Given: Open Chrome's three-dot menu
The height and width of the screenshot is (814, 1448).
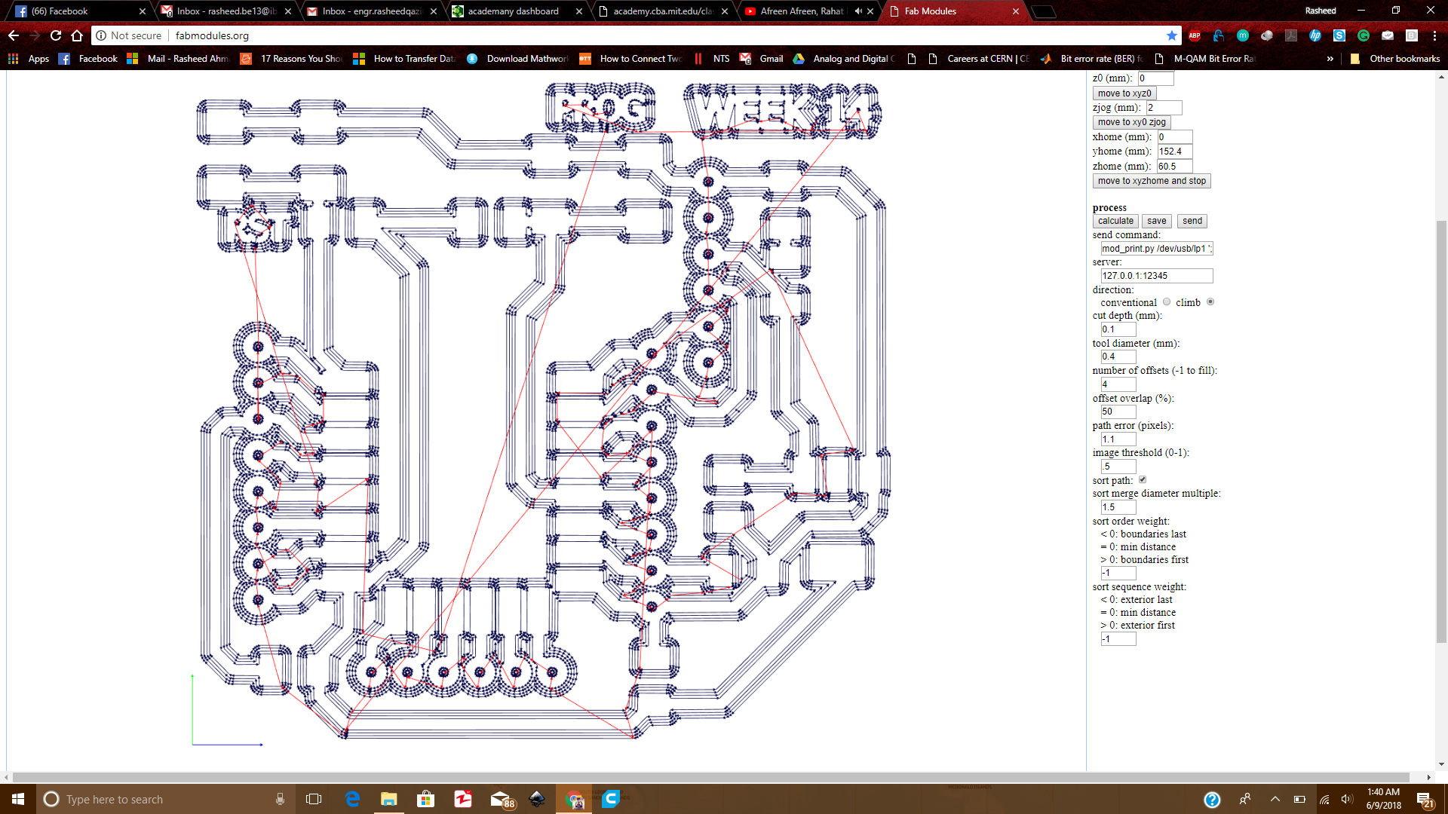Looking at the screenshot, I should [x=1434, y=35].
